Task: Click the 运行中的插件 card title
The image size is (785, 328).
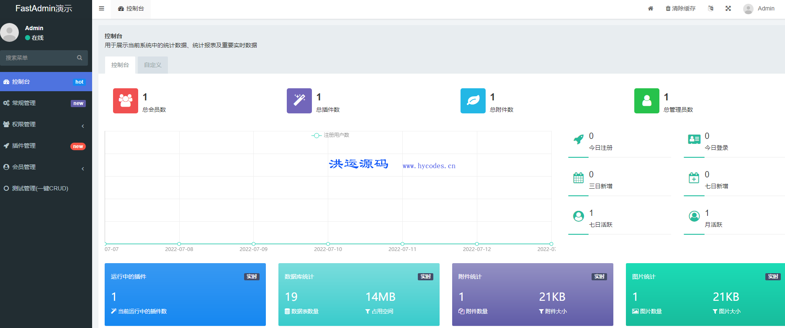Action: pyautogui.click(x=129, y=277)
